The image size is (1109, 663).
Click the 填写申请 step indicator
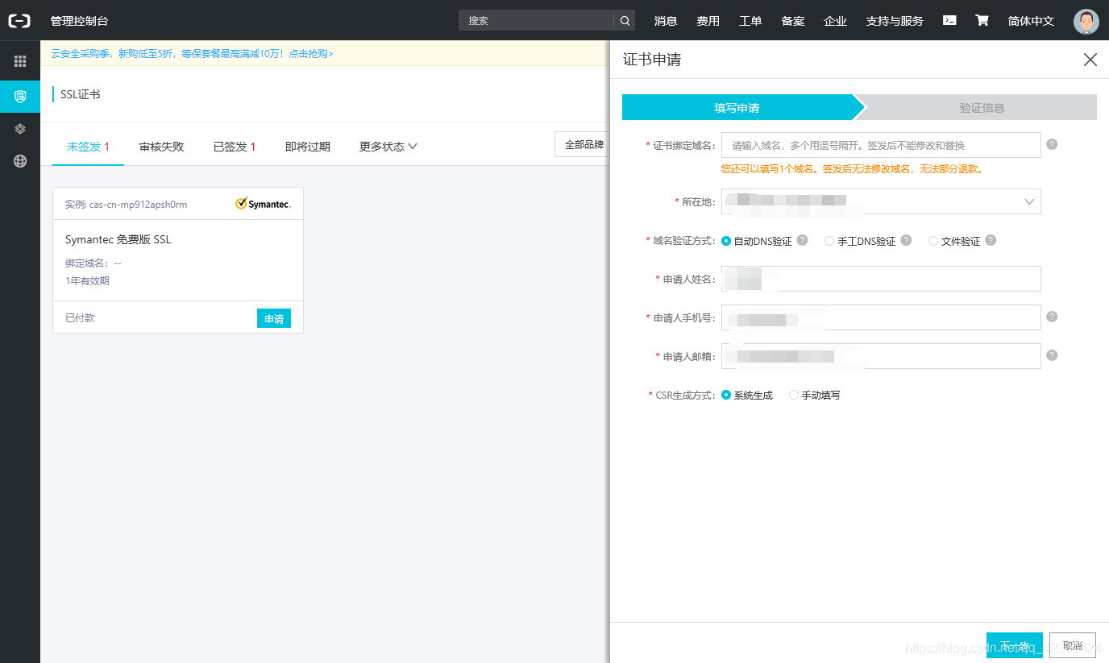(737, 107)
